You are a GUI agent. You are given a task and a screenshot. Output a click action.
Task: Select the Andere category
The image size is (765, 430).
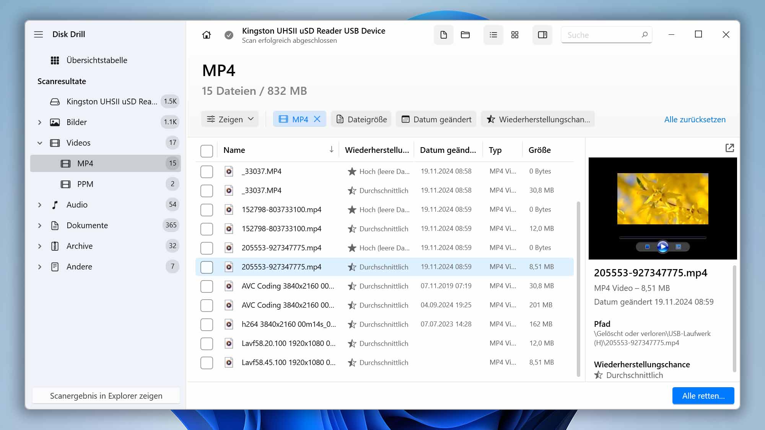coord(105,267)
